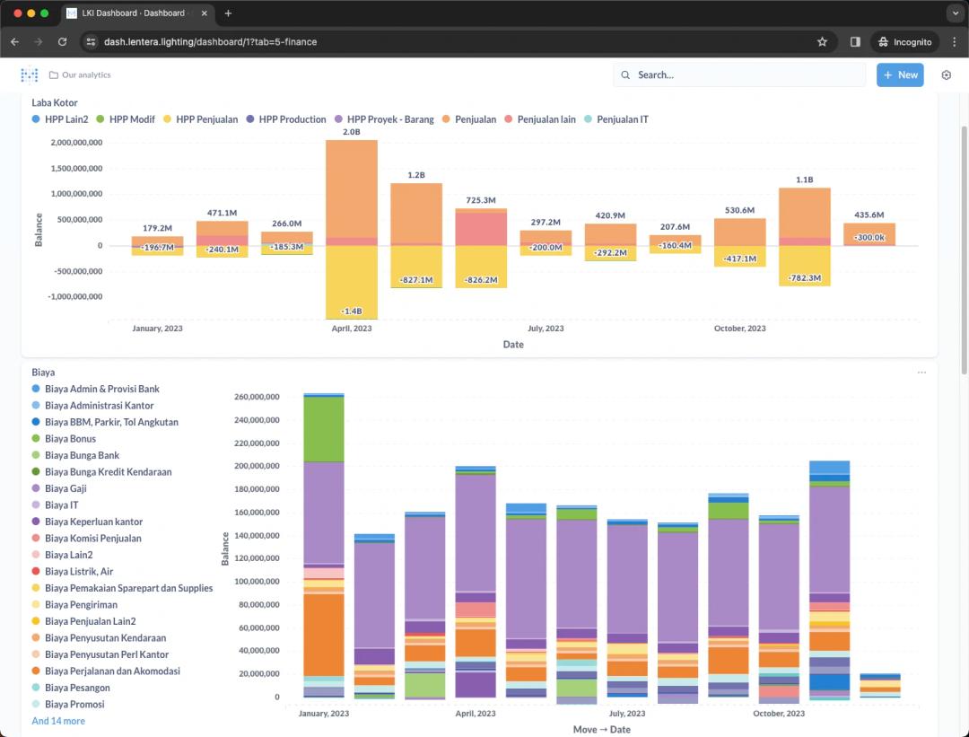969x737 pixels.
Task: Click the Biaya Bonus green legend dot
Action: tap(36, 439)
